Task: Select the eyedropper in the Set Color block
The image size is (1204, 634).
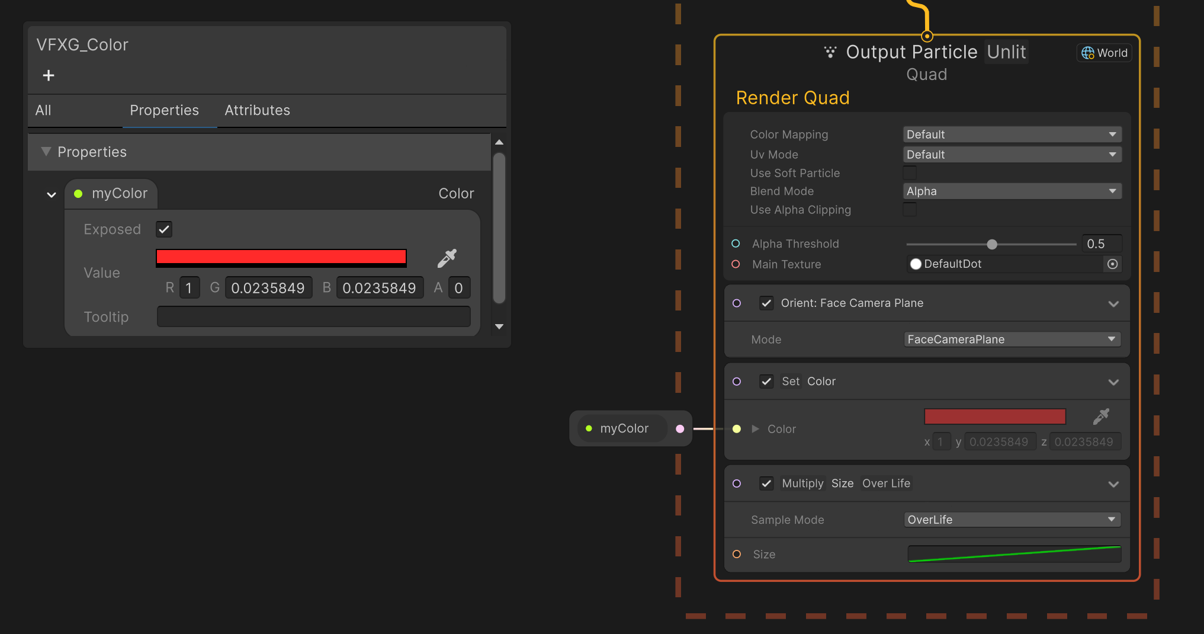Action: coord(1101,417)
